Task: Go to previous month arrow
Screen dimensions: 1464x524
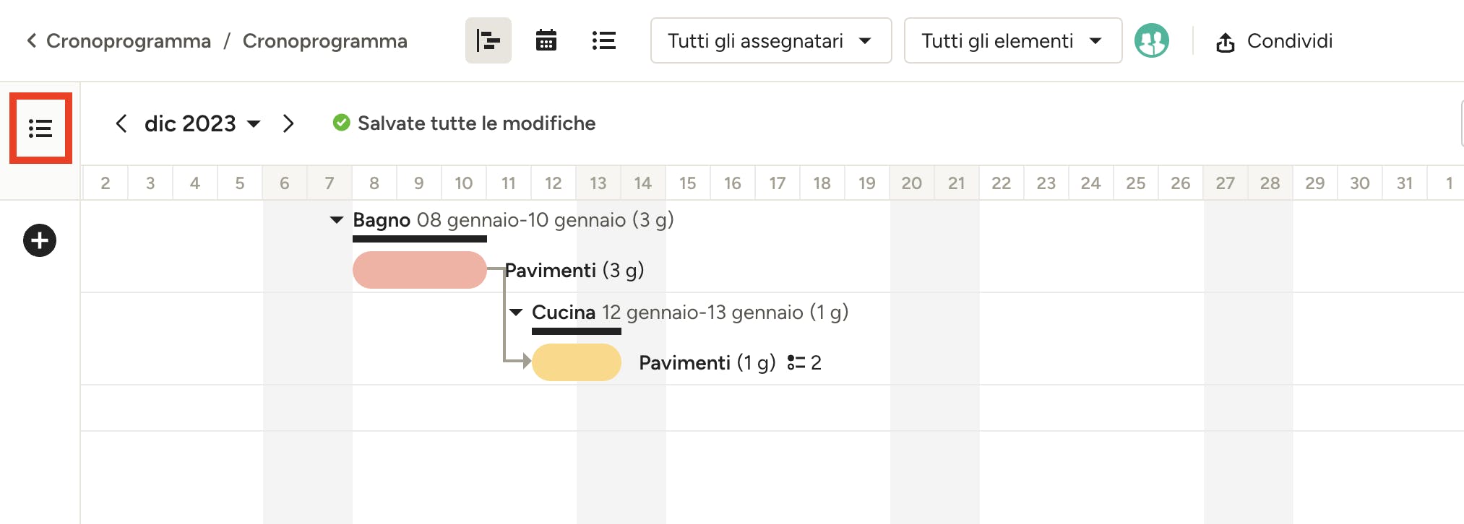Action: click(121, 123)
